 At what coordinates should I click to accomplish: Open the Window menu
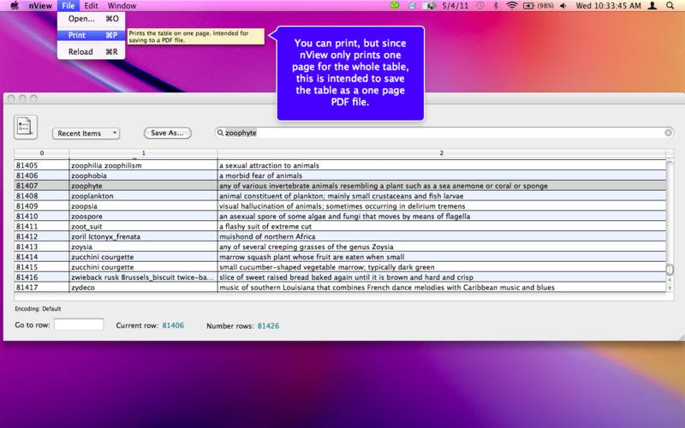122,6
